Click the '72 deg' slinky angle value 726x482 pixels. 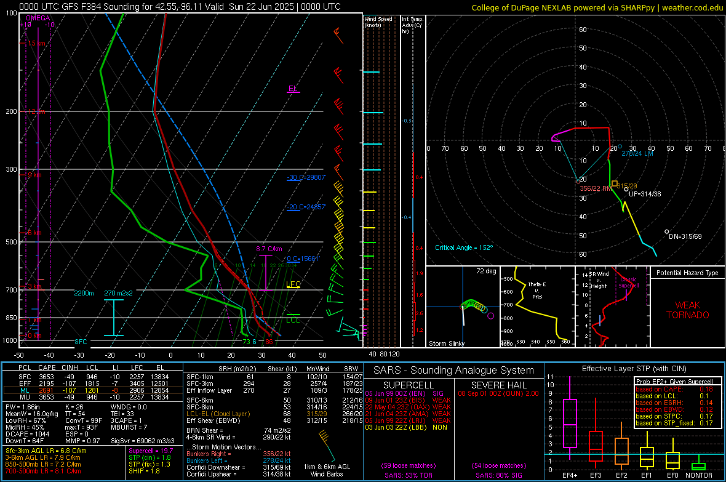point(486,271)
